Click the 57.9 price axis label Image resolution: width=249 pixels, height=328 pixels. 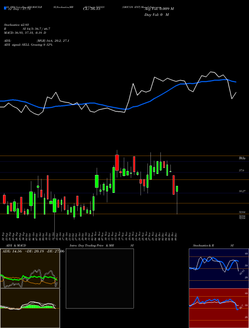[x=242, y=170]
